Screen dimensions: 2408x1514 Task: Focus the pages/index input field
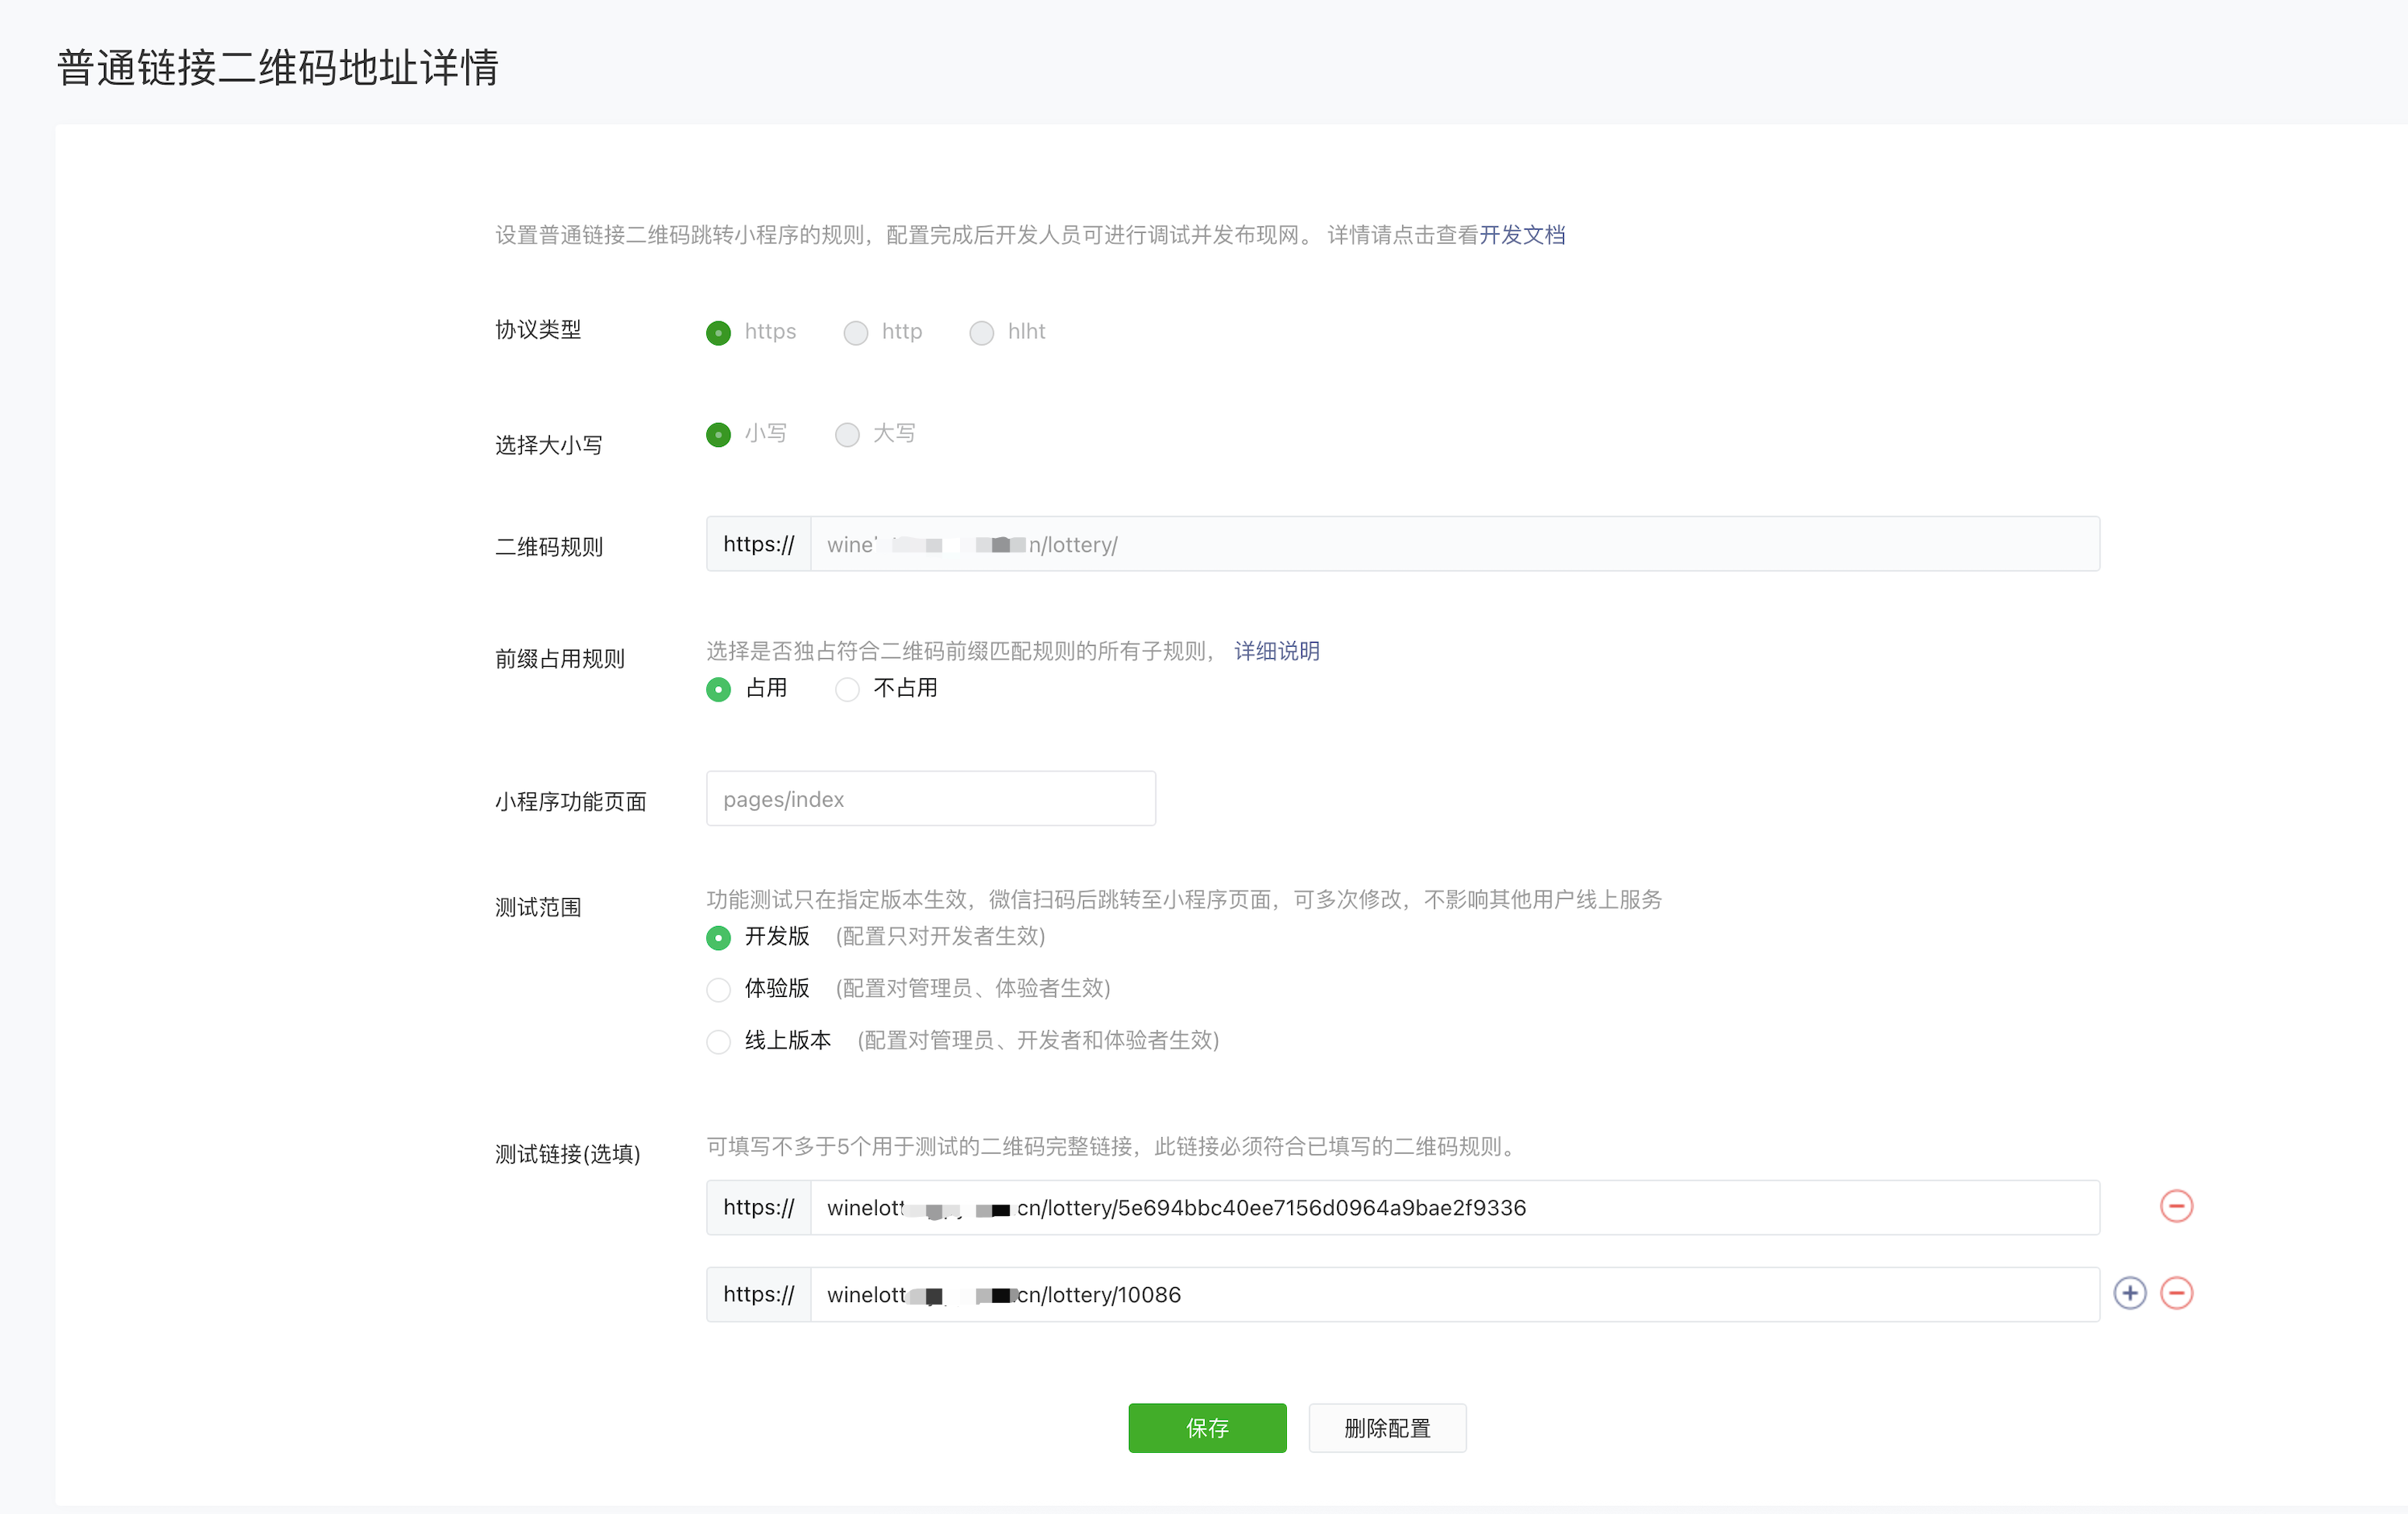tap(930, 799)
